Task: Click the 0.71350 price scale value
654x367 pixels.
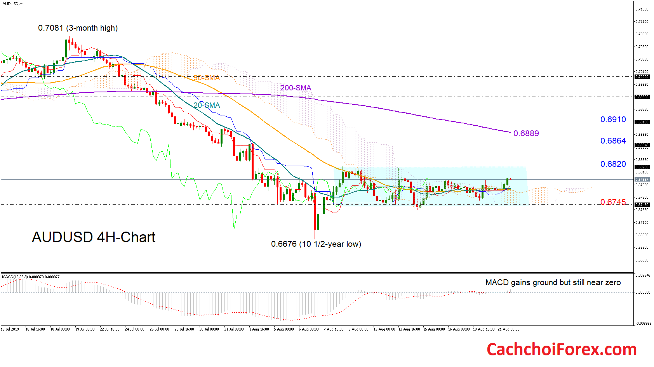Action: coord(642,9)
